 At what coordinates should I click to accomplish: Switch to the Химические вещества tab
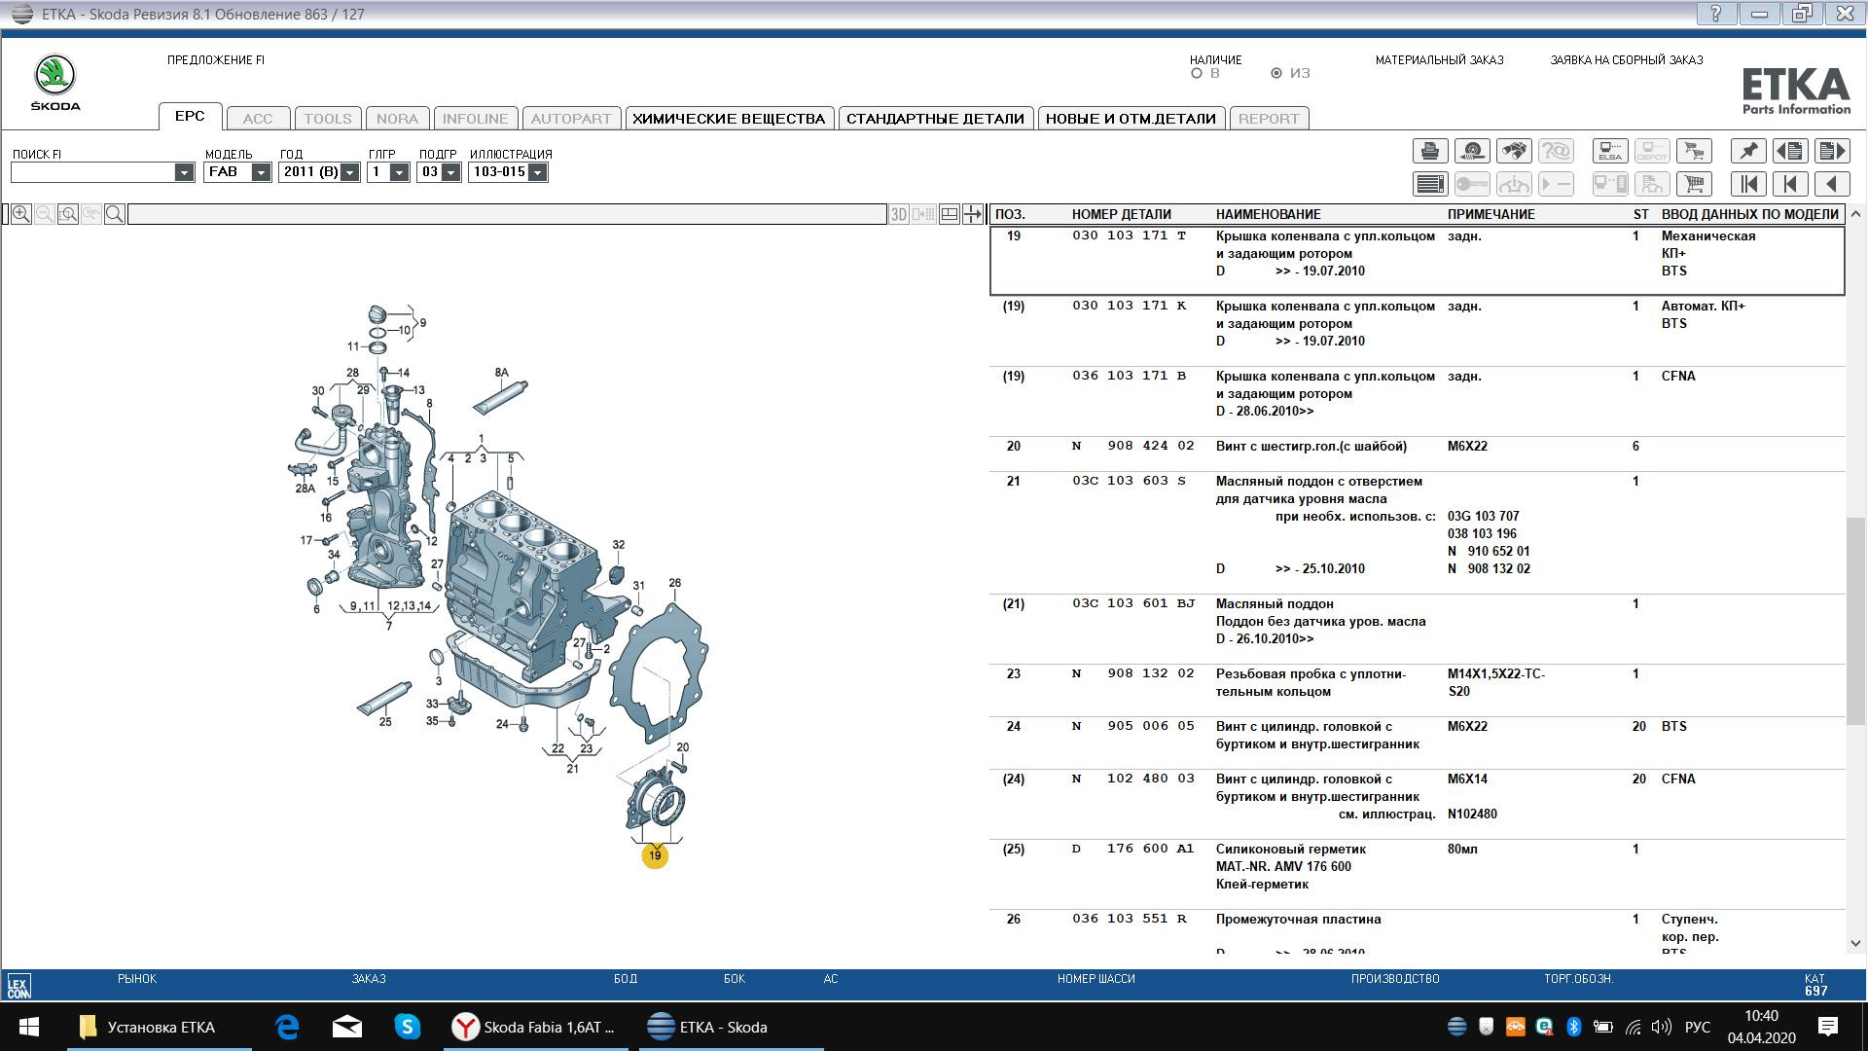729,119
